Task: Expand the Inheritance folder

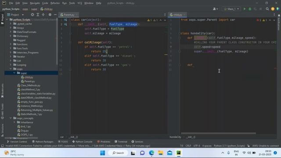Action: click(x=14, y=122)
